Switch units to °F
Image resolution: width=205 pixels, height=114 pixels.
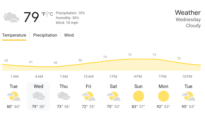pos(43,14)
